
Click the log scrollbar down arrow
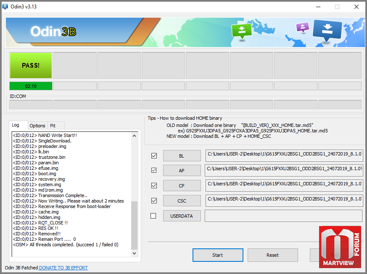click(x=135, y=253)
